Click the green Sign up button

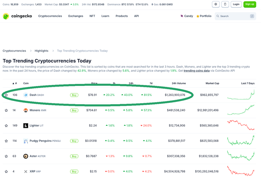point(249,4)
